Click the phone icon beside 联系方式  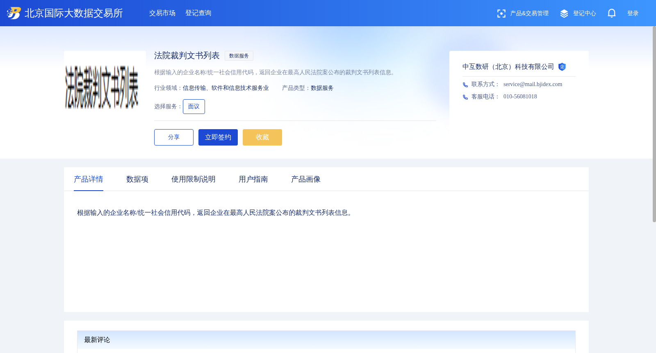465,85
